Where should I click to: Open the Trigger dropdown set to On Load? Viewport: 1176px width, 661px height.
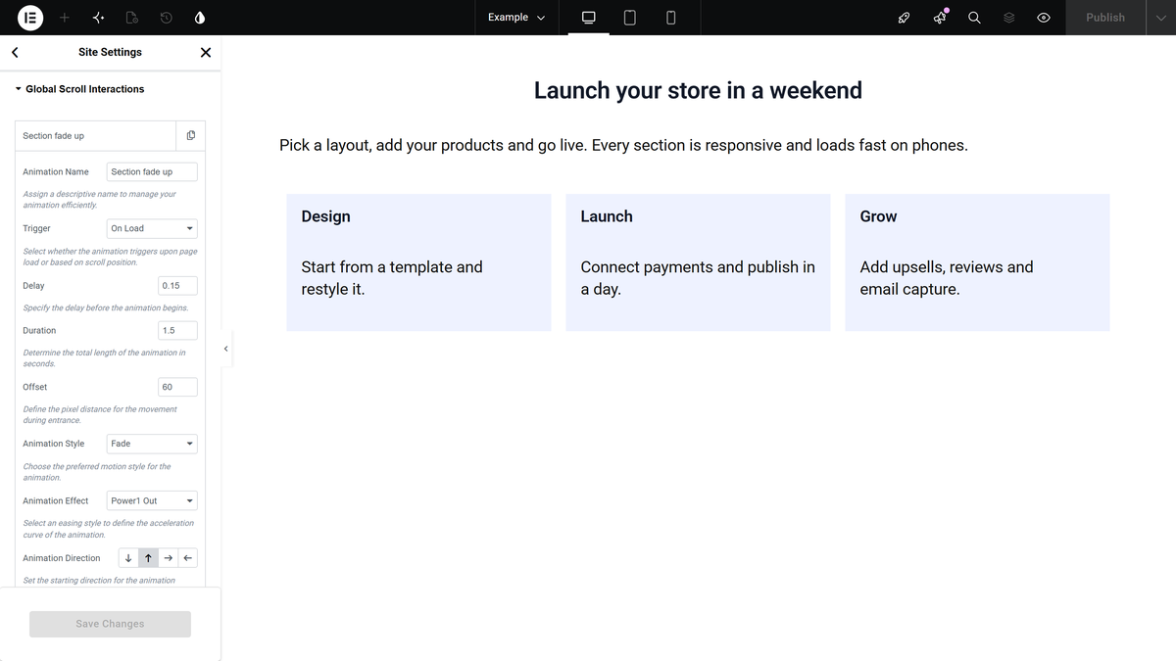(x=152, y=228)
